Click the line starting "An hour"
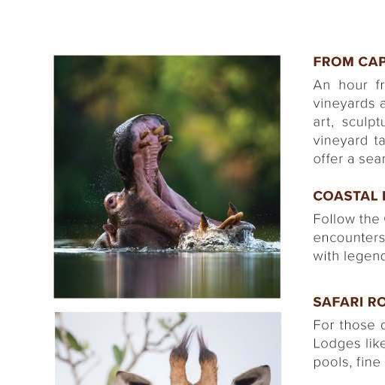Image resolution: width=385 pixels, height=385 pixels. (349, 85)
